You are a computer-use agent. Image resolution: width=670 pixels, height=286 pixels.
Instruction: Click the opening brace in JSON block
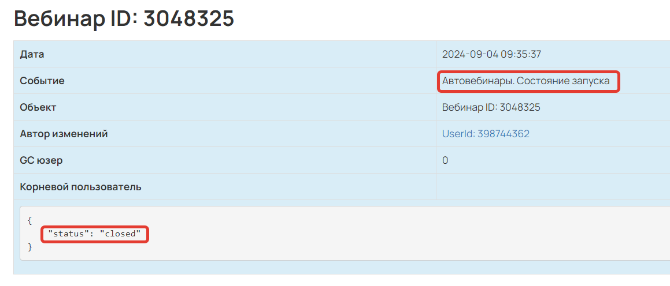(x=29, y=221)
